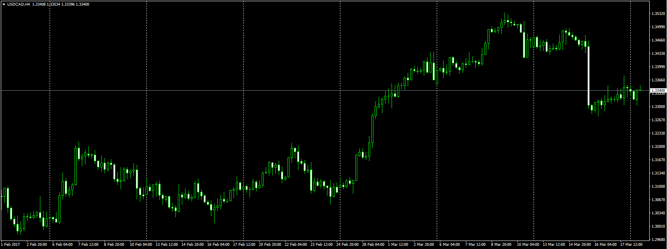The height and width of the screenshot is (249, 667).
Task: Click the 17 Feb 12:00 time axis label
Action: (x=244, y=245)
